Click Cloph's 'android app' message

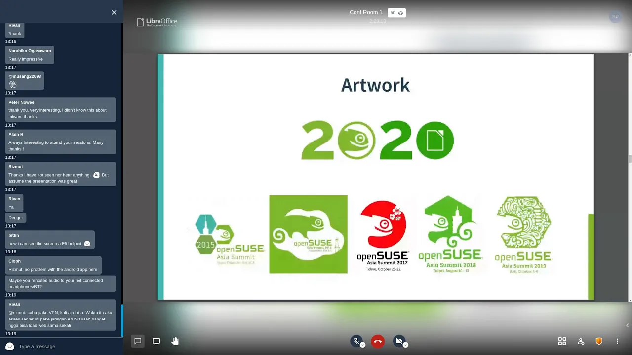coord(53,265)
